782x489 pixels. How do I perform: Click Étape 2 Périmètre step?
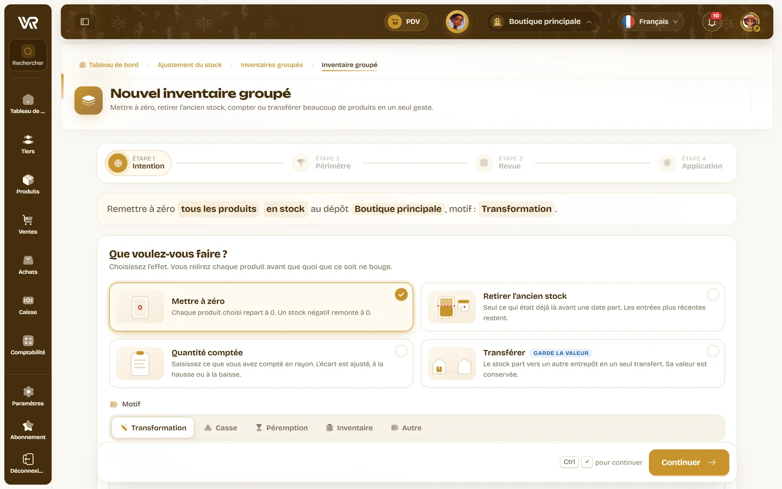pos(321,163)
